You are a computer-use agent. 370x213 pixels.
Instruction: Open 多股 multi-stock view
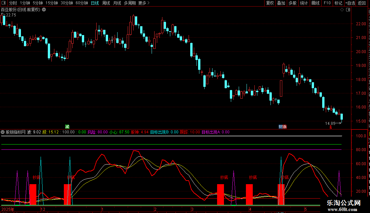[x=292, y=3]
